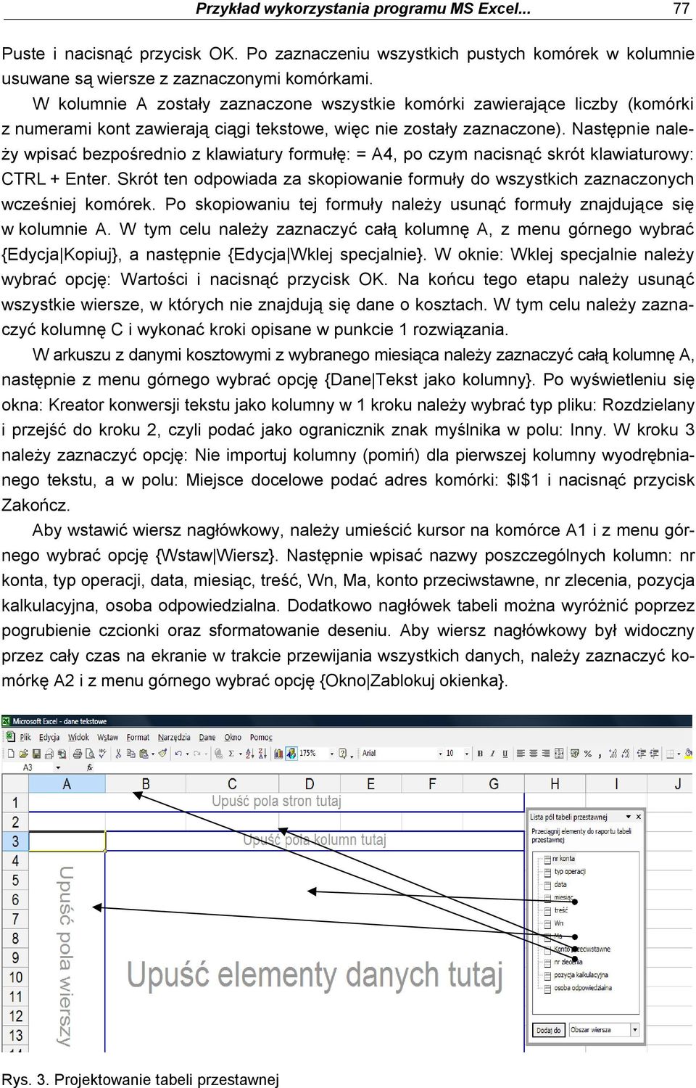Open the Wstaw menu
Viewport: 696px width, 1088px height.
coord(107,738)
